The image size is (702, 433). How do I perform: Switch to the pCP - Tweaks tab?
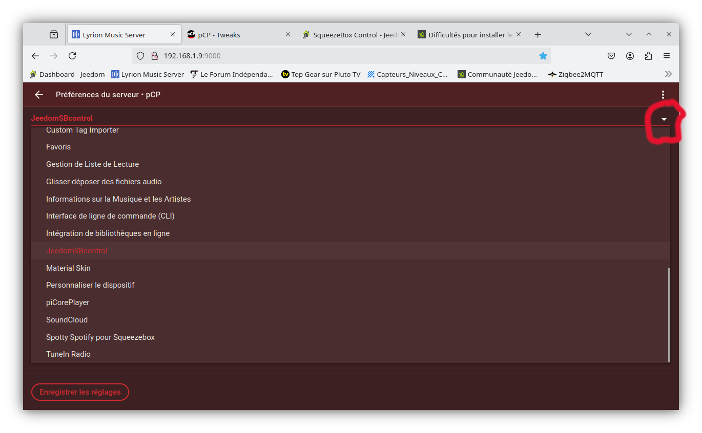[239, 35]
